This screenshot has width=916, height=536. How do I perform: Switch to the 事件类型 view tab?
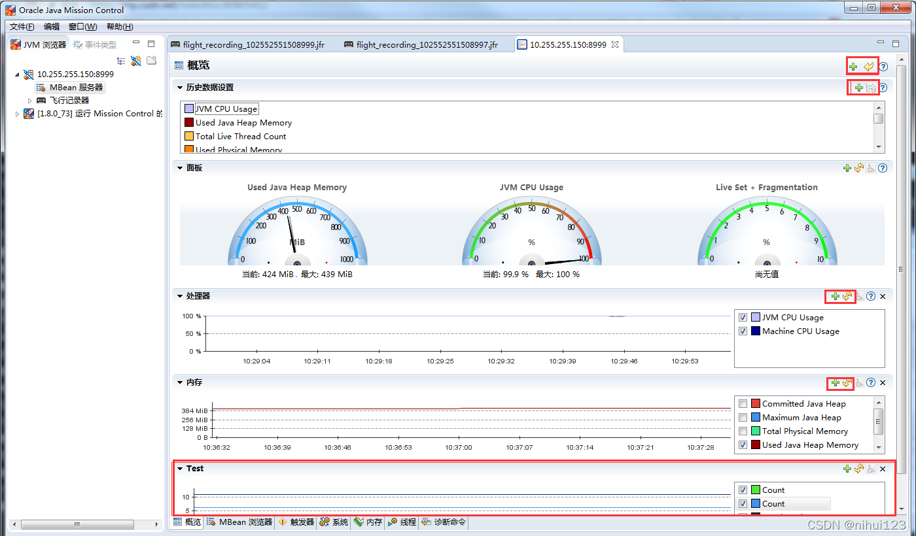click(96, 44)
